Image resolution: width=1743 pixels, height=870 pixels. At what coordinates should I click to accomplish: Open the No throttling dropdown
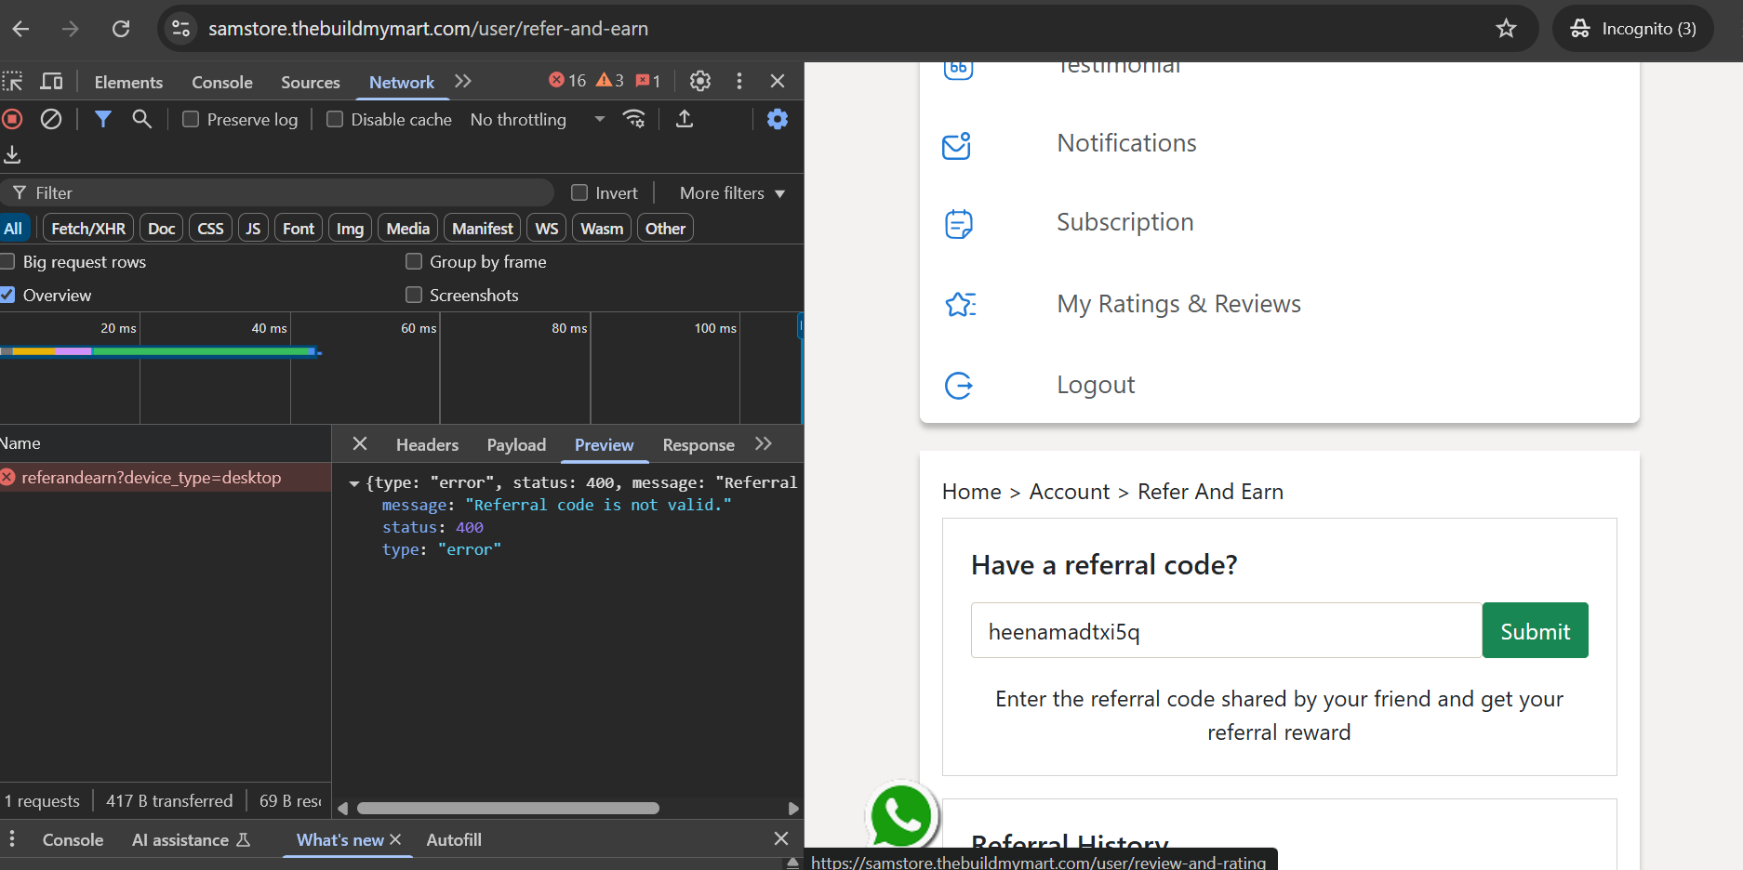point(538,120)
